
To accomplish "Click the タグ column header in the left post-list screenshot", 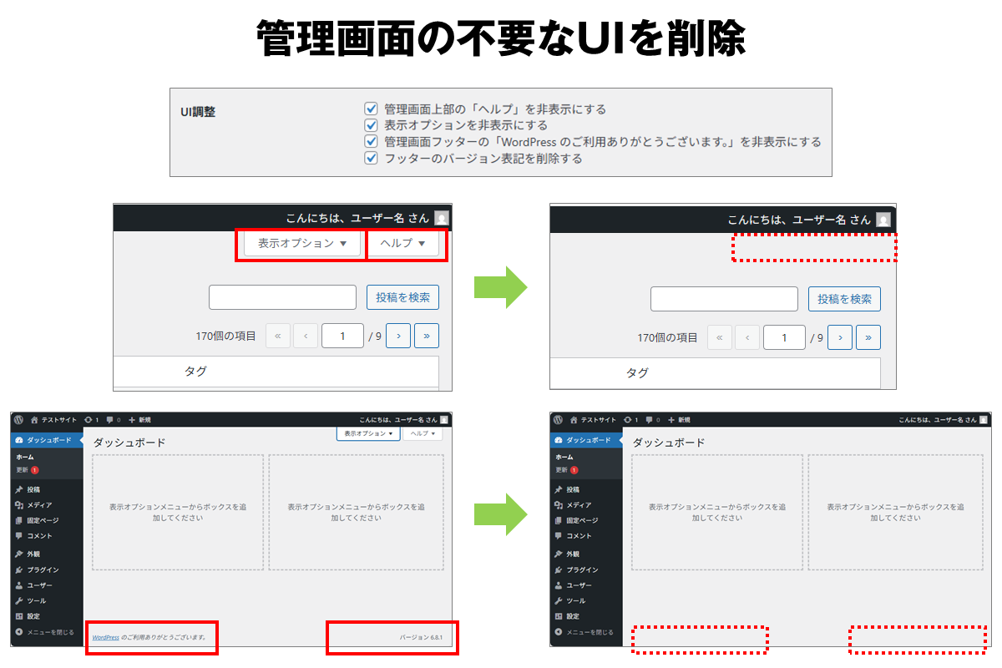I will [195, 372].
